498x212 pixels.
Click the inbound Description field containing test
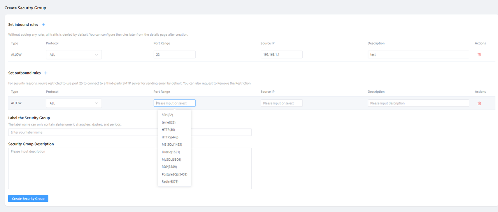(x=418, y=55)
